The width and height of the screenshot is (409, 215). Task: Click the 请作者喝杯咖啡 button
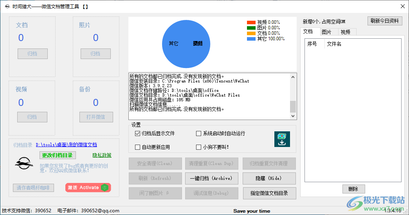33,188
